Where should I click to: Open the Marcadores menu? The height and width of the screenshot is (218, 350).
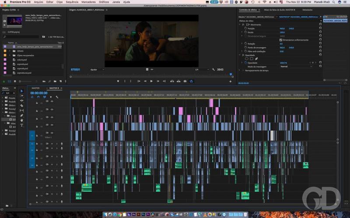tap(88, 2)
